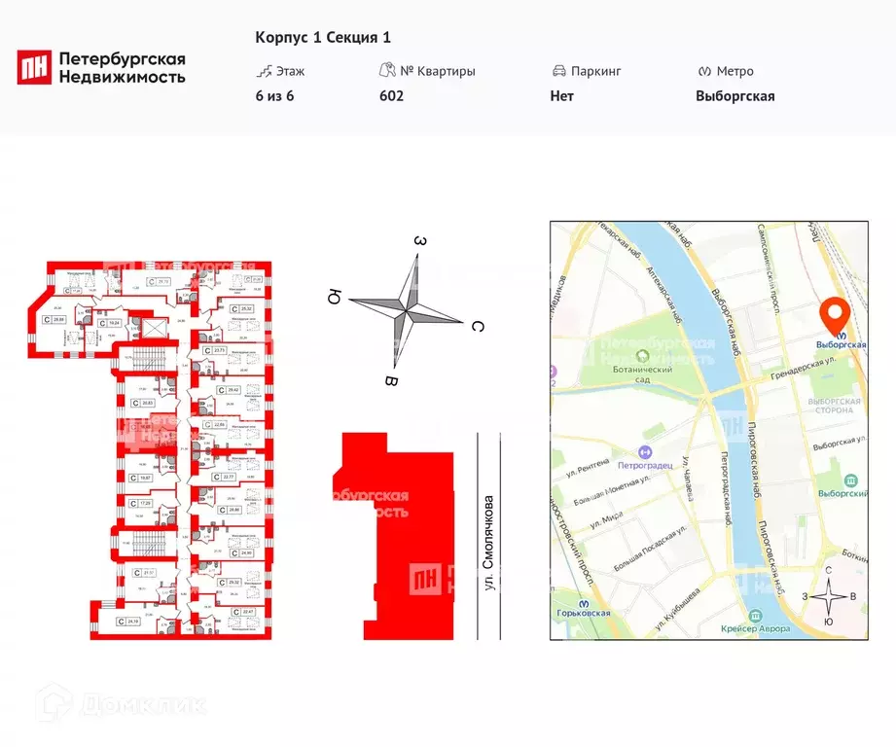Click the Крейсер Аврора museum icon

pos(756,616)
